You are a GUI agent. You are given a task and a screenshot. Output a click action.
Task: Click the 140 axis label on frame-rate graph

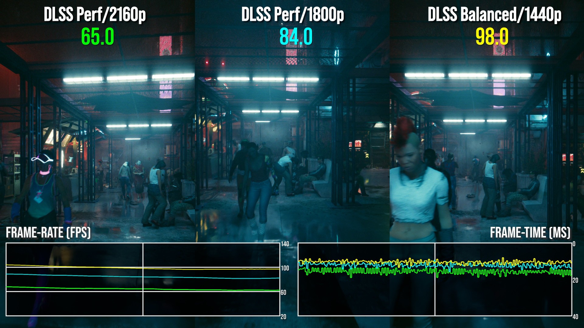click(285, 244)
